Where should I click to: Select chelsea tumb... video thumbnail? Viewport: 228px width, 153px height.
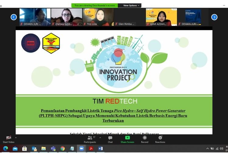pyautogui.click(x=67, y=17)
